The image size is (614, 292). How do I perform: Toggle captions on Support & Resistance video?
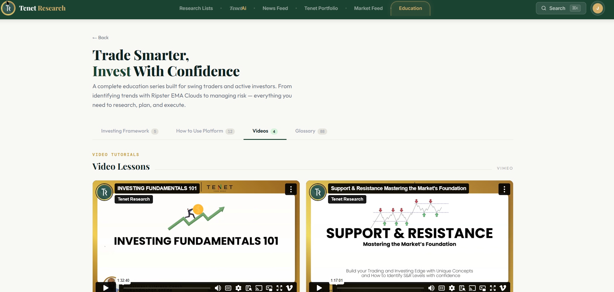pos(442,288)
